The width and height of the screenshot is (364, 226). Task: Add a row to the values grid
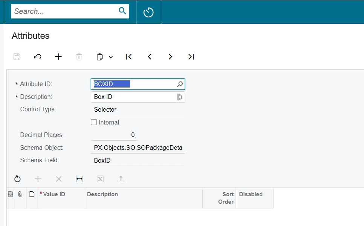(38, 179)
